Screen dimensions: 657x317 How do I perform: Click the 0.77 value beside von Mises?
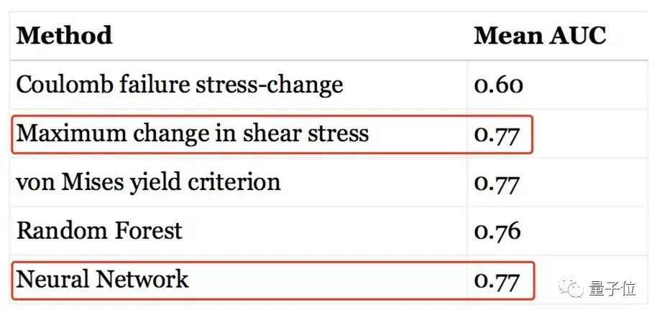click(497, 182)
